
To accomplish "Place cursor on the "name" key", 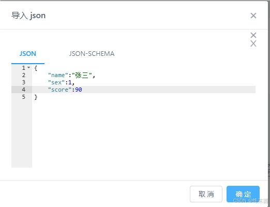I will (x=58, y=75).
